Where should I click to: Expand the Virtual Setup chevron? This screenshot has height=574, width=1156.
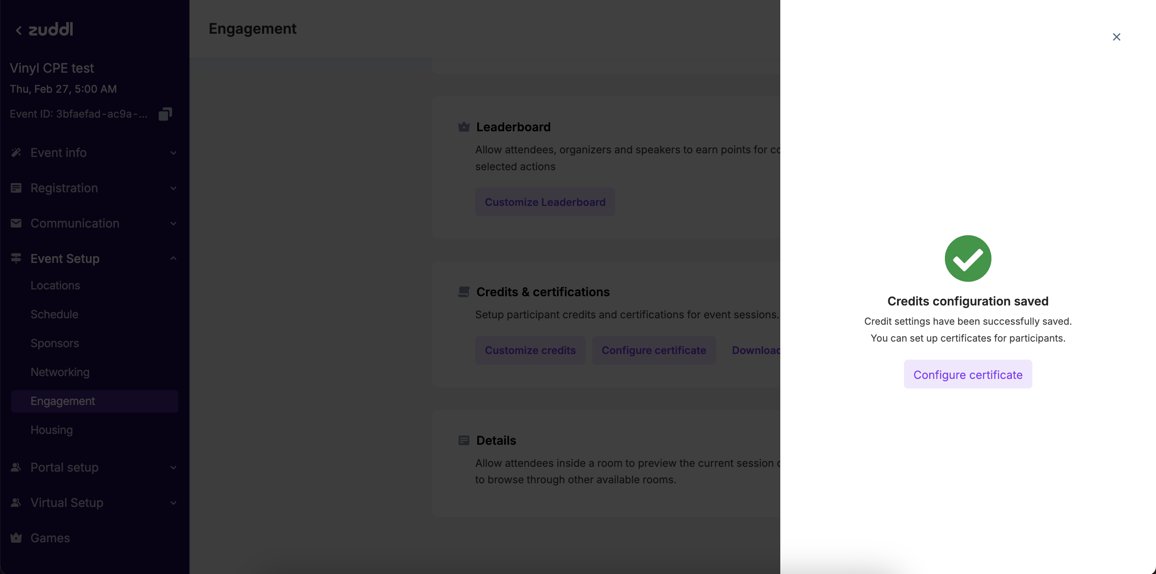173,503
